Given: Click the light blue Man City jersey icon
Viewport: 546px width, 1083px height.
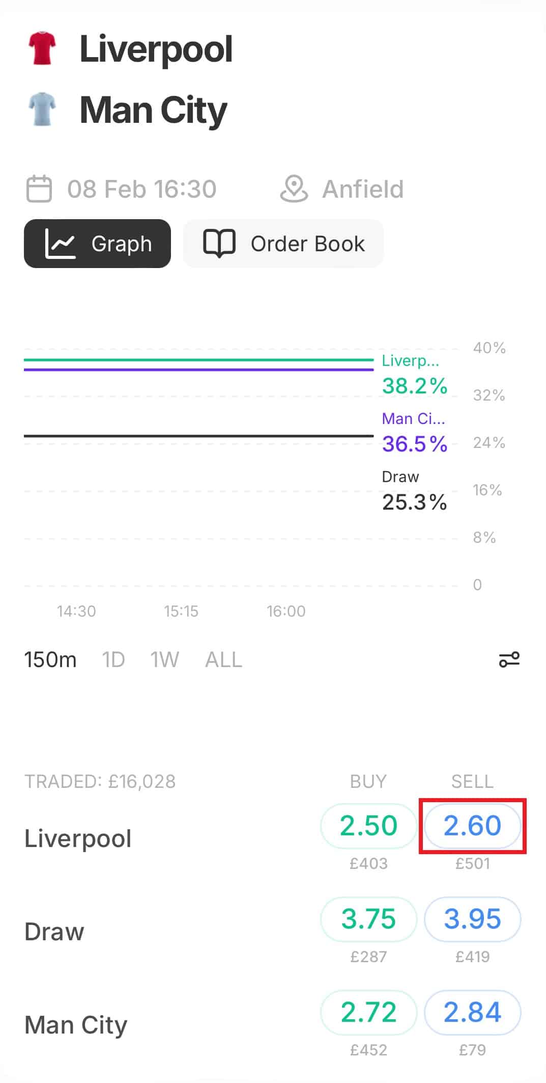Looking at the screenshot, I should [x=42, y=109].
